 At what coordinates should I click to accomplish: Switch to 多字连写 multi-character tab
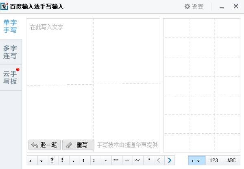[x=10, y=52]
